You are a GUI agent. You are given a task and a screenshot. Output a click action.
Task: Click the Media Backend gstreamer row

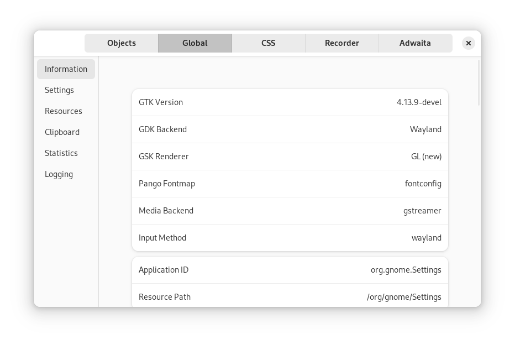tap(290, 210)
